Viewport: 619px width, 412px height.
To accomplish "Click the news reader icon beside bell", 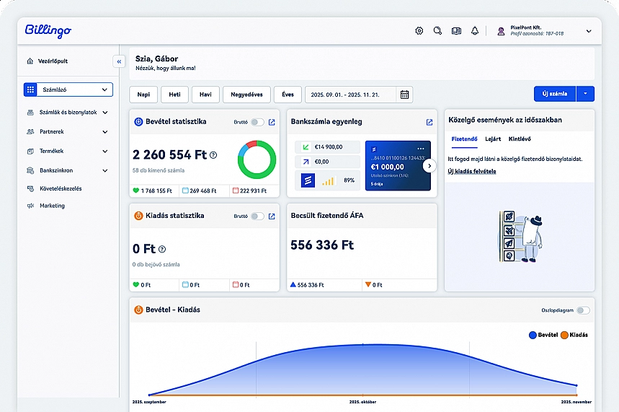I will point(456,31).
